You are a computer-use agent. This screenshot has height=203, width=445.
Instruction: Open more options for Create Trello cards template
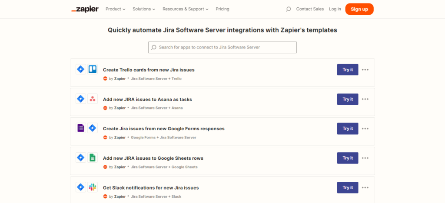click(365, 70)
